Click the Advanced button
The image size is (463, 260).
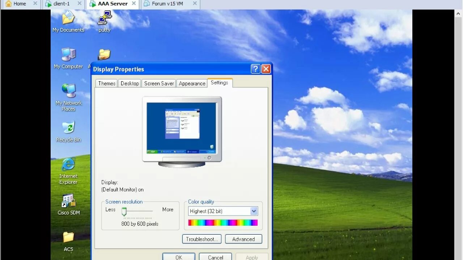tap(243, 239)
